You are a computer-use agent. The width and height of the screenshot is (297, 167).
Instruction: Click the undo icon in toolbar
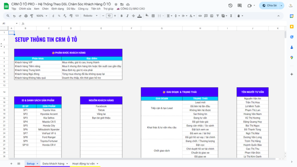click(x=14, y=15)
